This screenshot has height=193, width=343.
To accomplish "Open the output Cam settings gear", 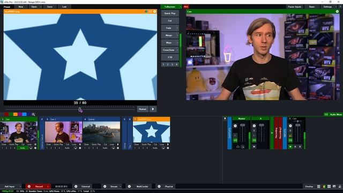I will click(x=337, y=11).
